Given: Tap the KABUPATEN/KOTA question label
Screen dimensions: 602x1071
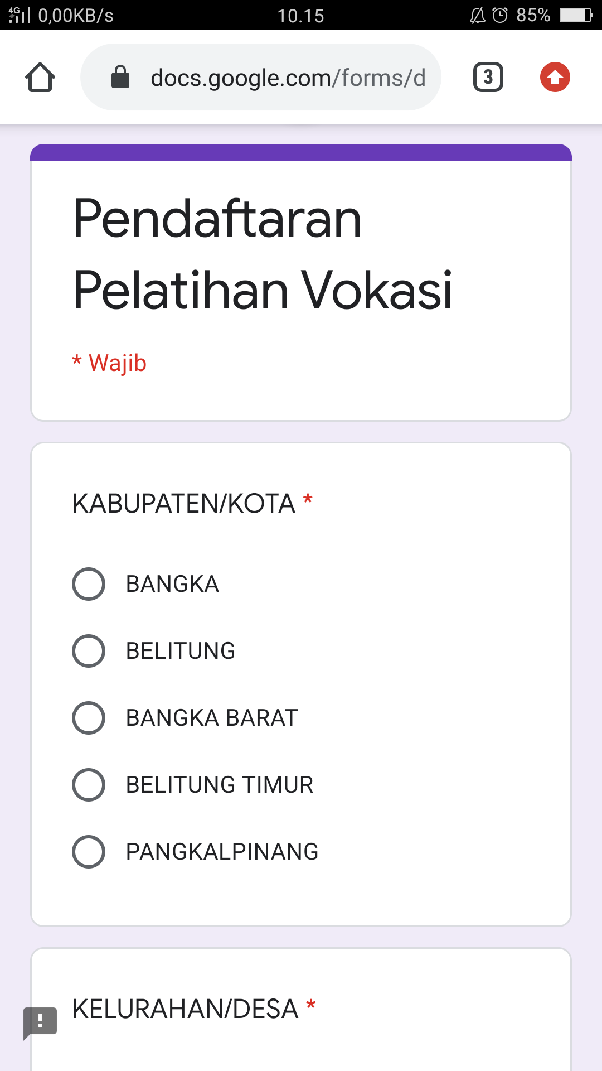Looking at the screenshot, I should coord(184,504).
